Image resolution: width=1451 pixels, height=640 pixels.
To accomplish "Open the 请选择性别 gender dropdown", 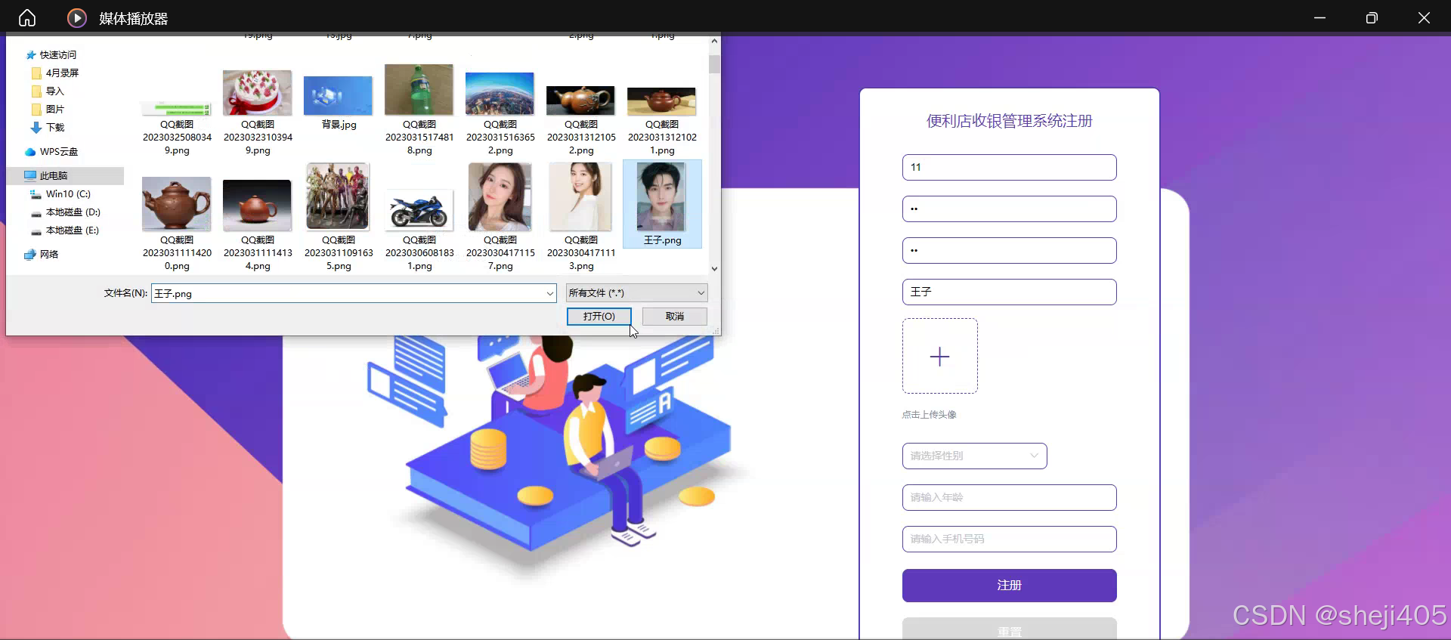I will [974, 456].
